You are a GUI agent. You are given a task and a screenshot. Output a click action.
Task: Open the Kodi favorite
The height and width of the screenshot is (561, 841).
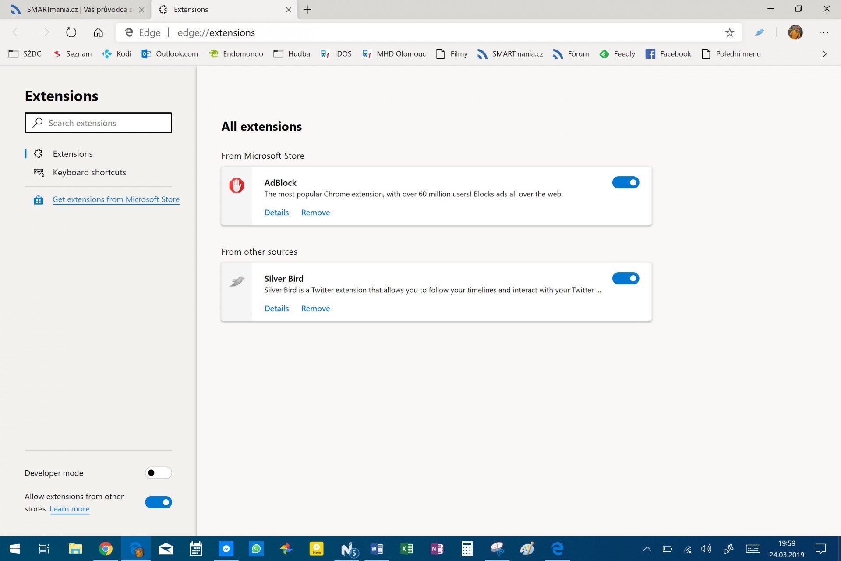[x=117, y=54]
